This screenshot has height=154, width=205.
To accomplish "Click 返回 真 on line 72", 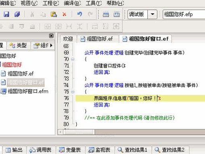I will point(102,72).
